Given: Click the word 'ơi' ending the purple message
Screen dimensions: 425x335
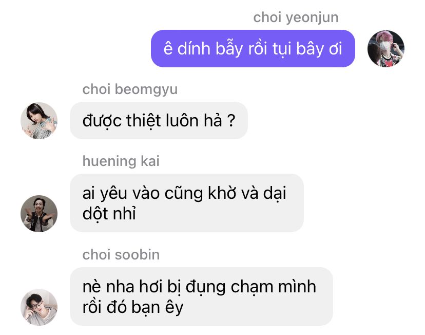Looking at the screenshot, I should pos(335,49).
